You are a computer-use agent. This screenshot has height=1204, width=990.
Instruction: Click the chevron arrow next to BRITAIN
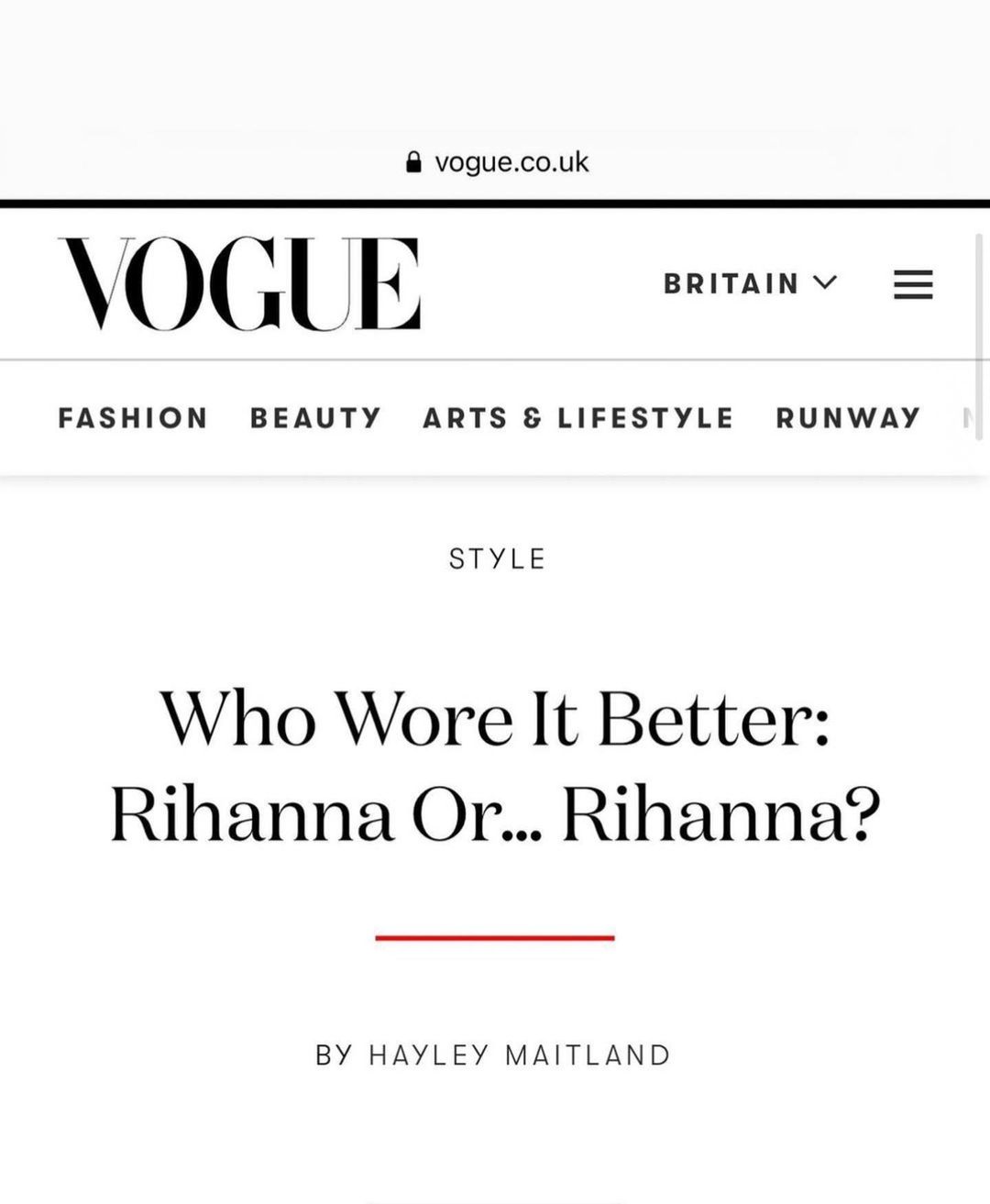coord(825,282)
